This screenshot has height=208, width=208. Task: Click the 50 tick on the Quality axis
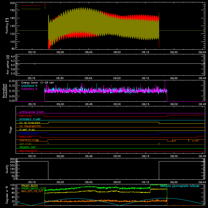pyautogui.click(x=13, y=176)
